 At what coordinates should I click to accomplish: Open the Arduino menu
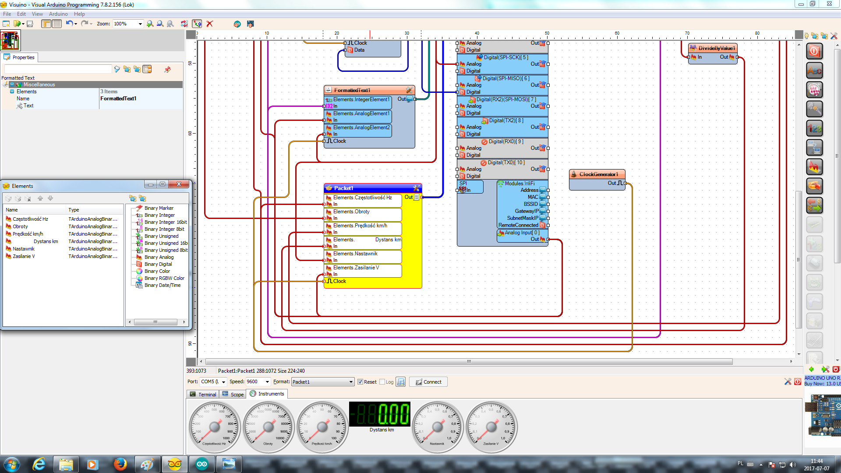pos(58,14)
